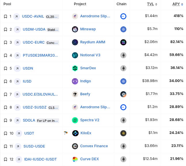186x166 pixels.
Task: Open the SUSD-USDE pool link
Action: click(x=34, y=146)
